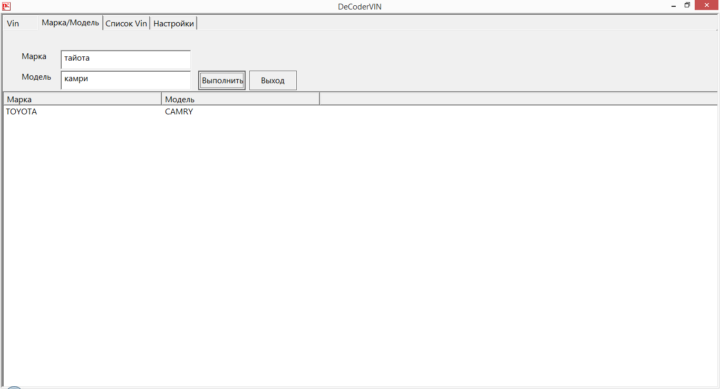Restore down the DeCoderVIN window
This screenshot has width=720, height=389.
[x=687, y=6]
